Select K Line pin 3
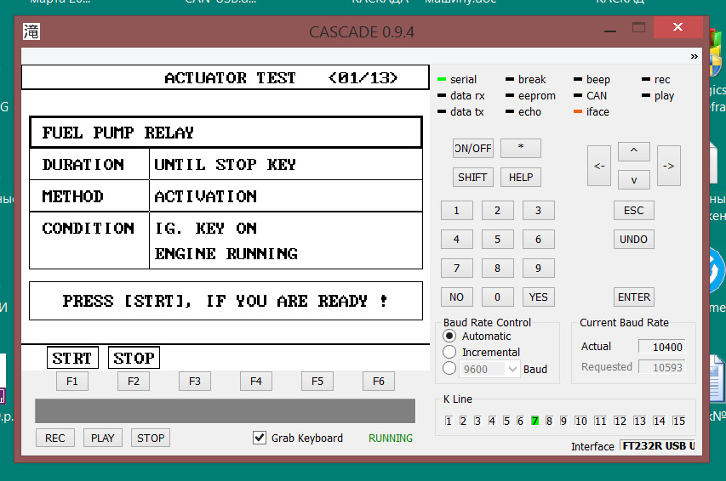This screenshot has height=481, width=726. click(x=477, y=421)
